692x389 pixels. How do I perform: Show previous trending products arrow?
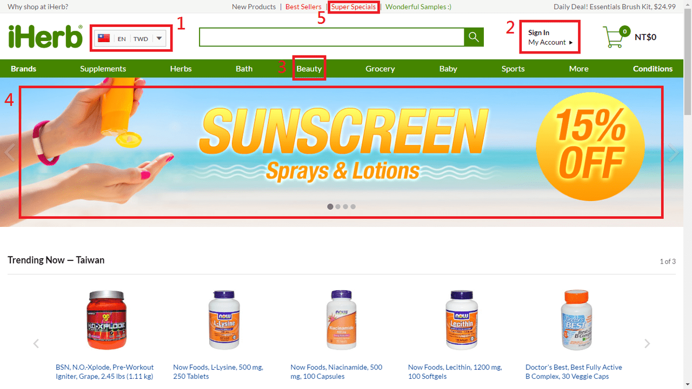click(36, 343)
